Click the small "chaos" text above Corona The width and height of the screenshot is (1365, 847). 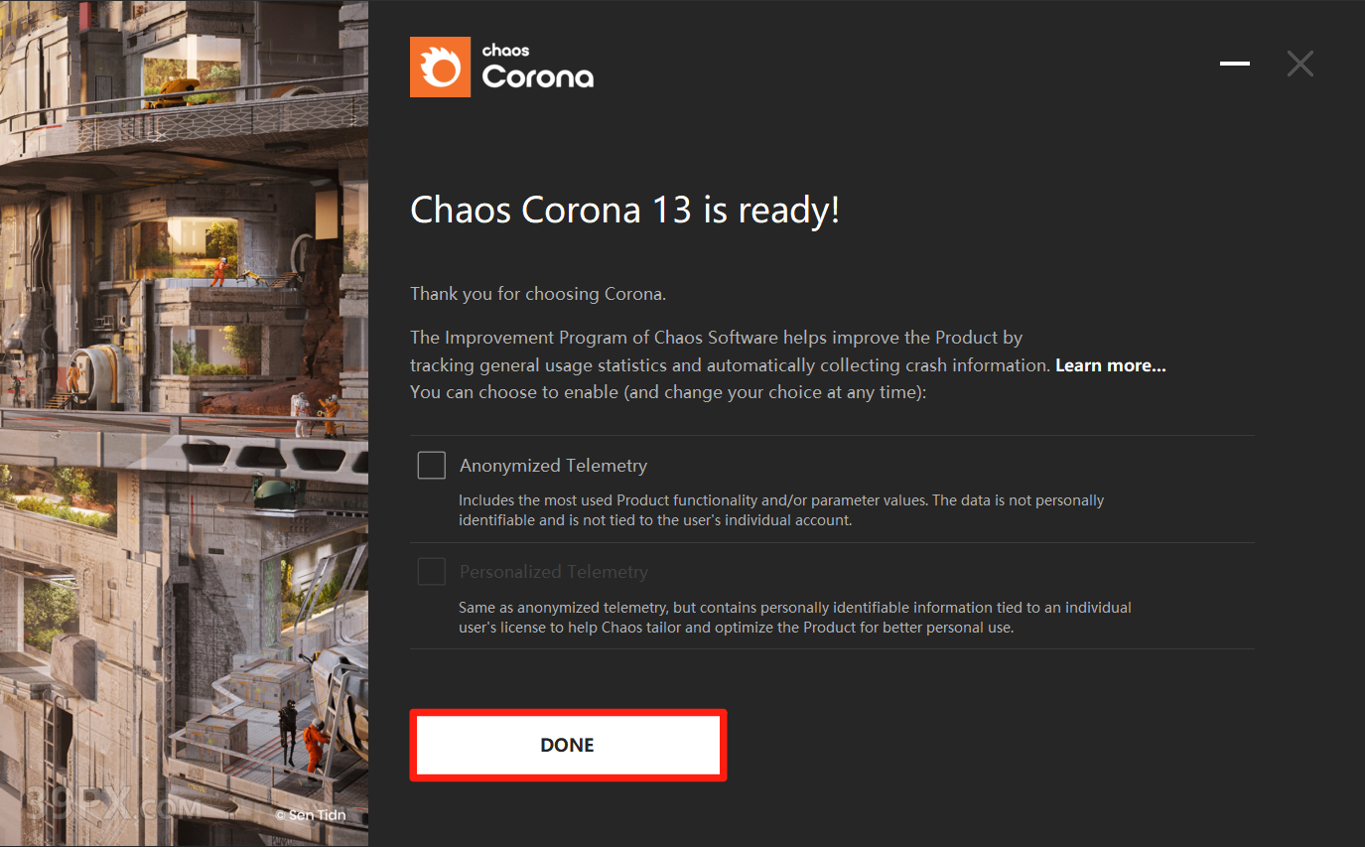point(505,50)
